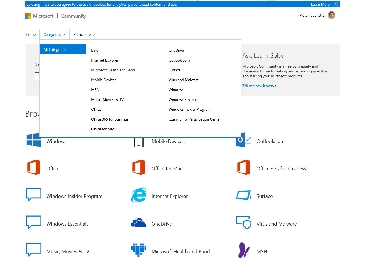Screen dimensions: 390x263
Task: Open the Categories dropdown
Action: click(x=54, y=34)
